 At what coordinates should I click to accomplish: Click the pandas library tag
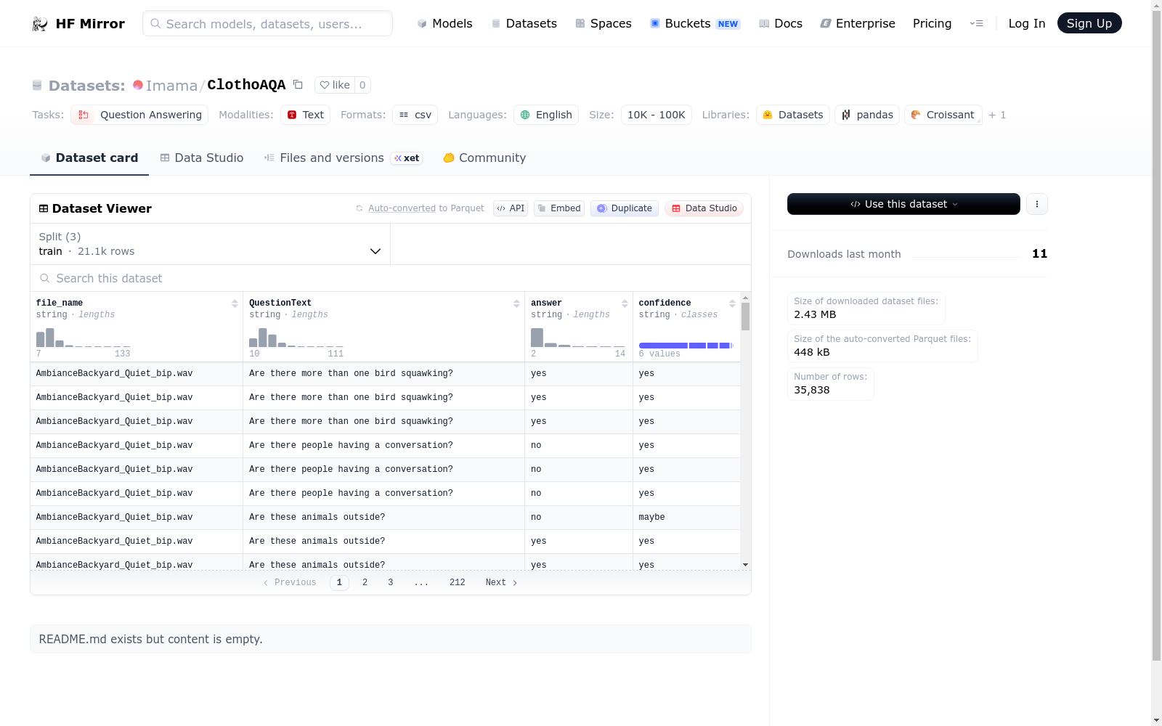867,115
